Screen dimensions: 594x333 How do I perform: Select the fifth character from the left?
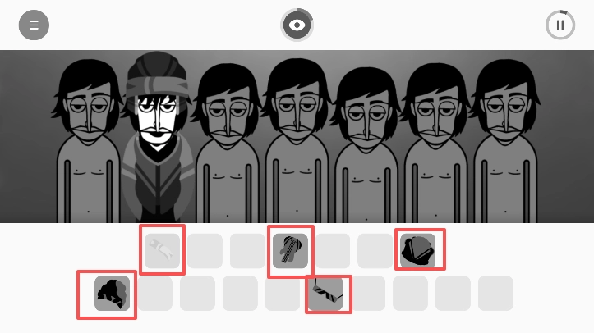(366, 145)
